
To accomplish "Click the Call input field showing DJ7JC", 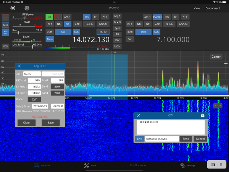I will click(31, 74).
